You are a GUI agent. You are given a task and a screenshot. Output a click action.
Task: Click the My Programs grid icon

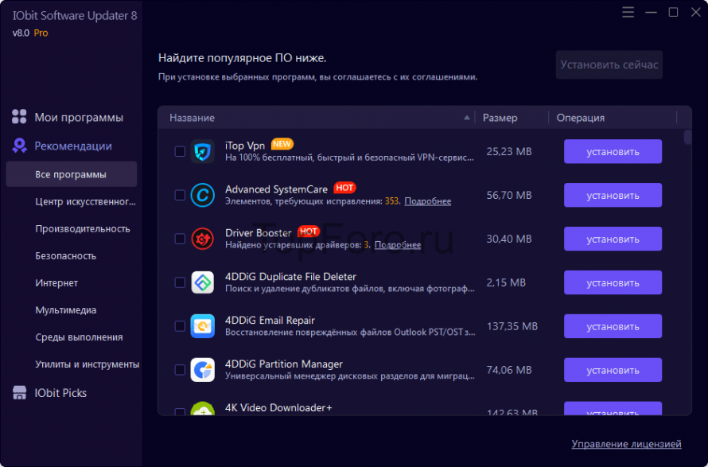(19, 116)
